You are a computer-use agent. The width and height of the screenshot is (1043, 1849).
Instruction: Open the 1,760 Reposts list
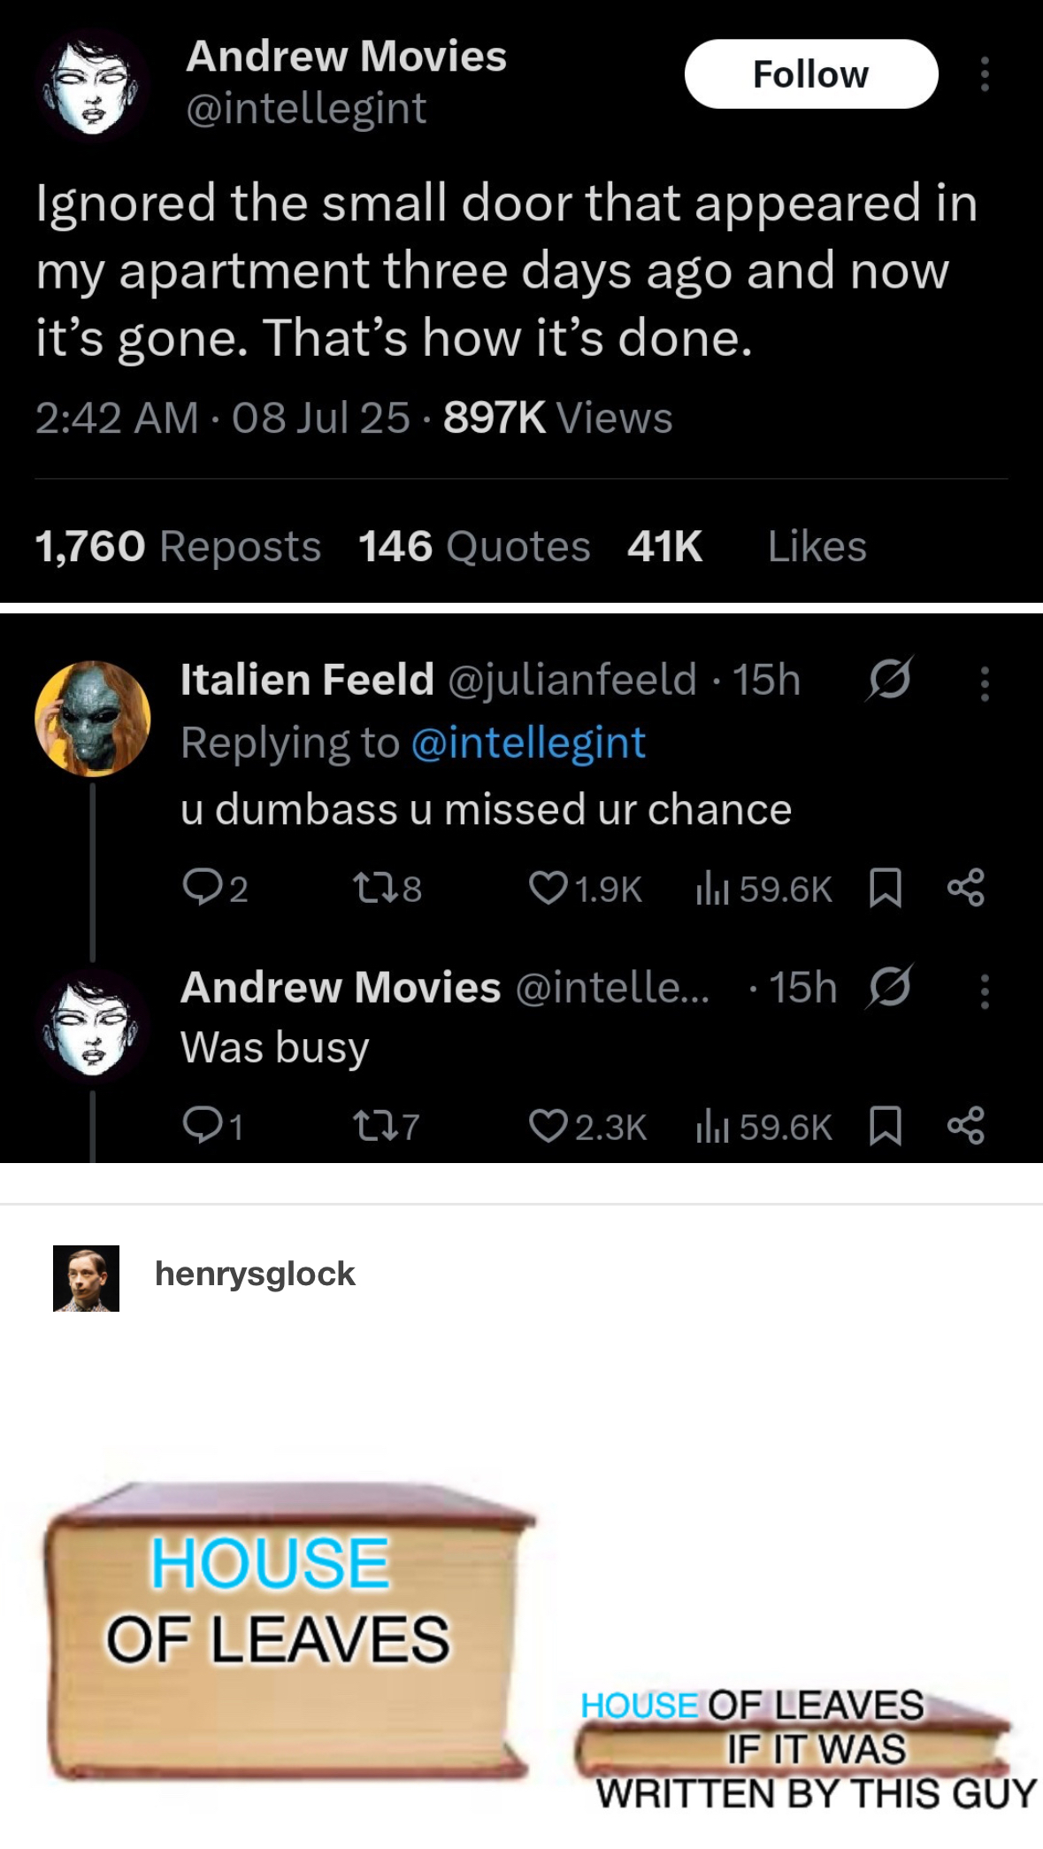[178, 546]
